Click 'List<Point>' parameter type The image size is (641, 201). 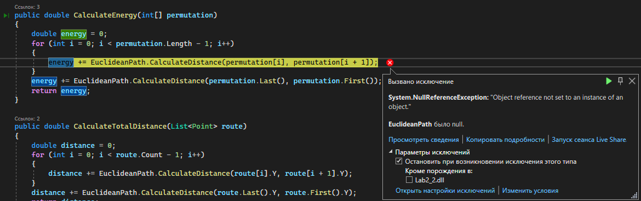194,126
